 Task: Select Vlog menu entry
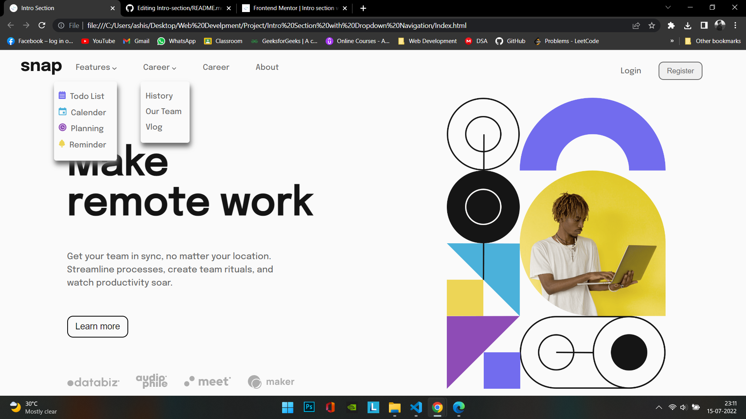(154, 127)
